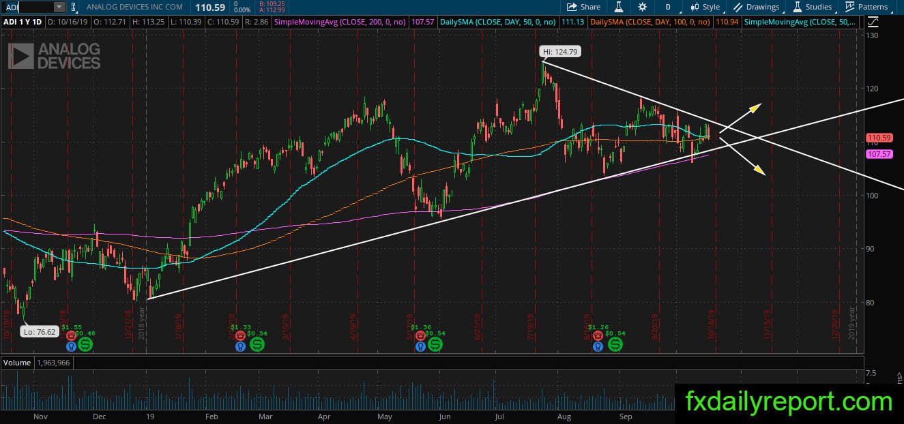This screenshot has width=904, height=424.
Task: Click the Nov label on time axis
Action: click(x=41, y=416)
